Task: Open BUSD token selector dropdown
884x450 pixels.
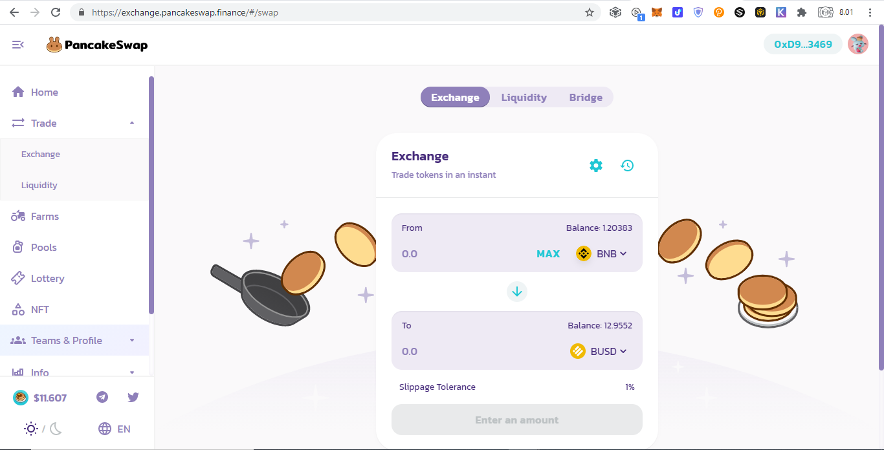Action: click(x=599, y=351)
